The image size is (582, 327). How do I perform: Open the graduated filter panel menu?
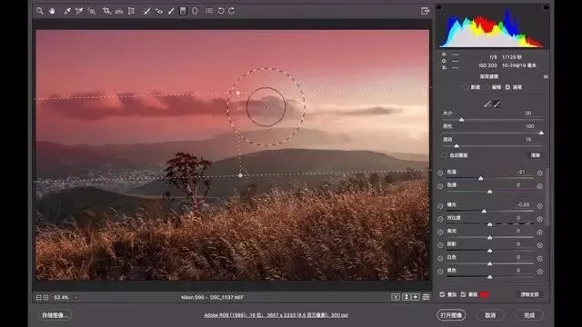pos(546,76)
